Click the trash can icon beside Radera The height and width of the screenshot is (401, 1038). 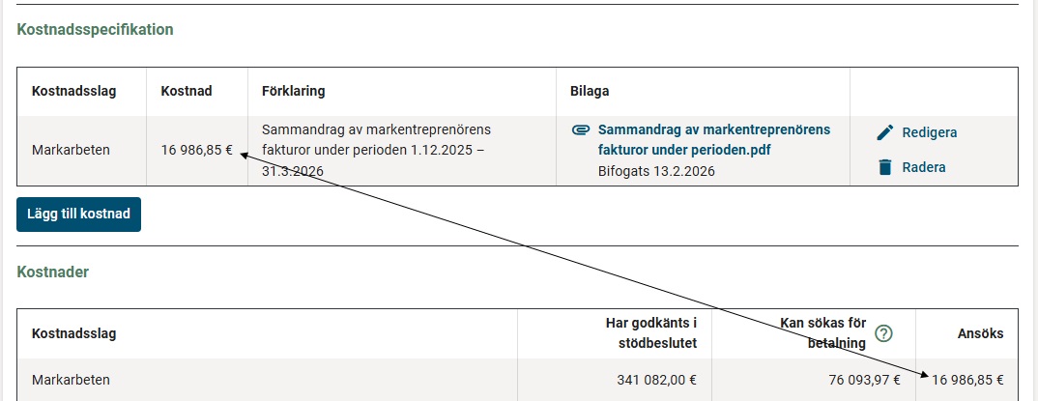coord(884,167)
